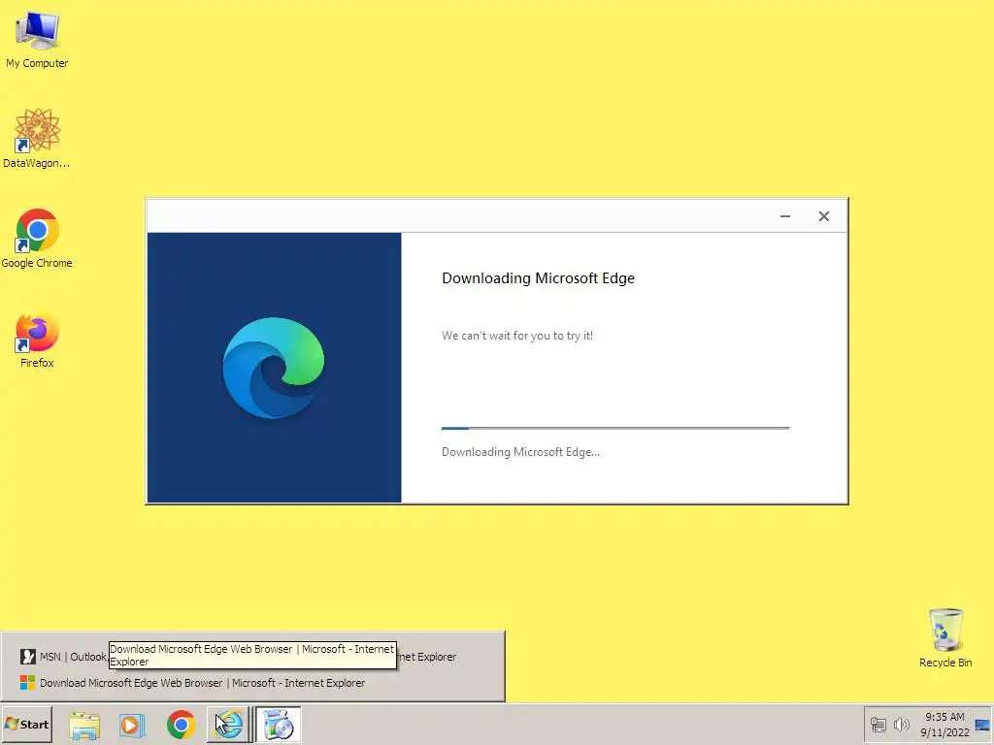This screenshot has width=994, height=745.
Task: Select the Firefox desktop shortcut
Action: coord(37,340)
